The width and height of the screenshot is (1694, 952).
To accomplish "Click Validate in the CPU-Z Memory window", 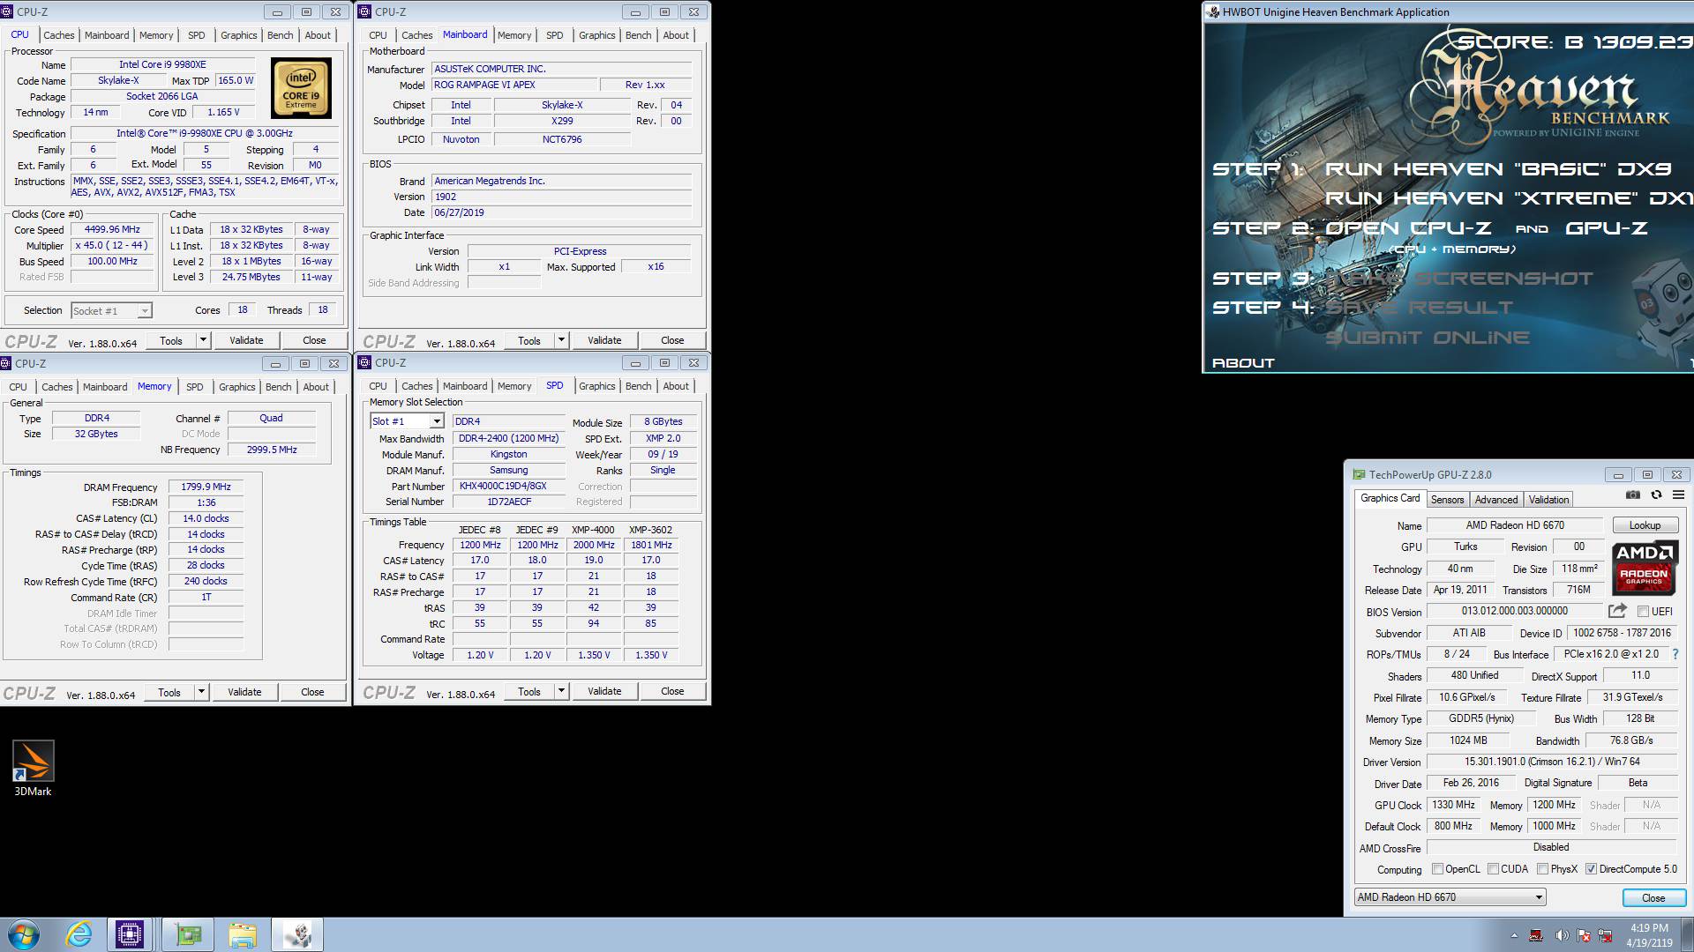I will (x=244, y=692).
